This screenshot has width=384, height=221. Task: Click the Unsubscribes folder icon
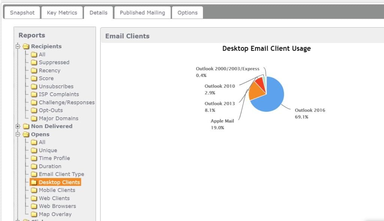pyautogui.click(x=34, y=87)
